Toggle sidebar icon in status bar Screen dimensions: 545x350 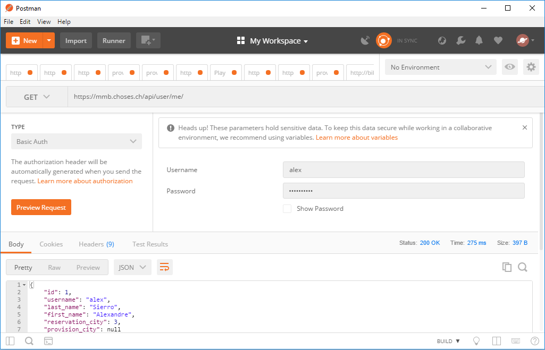click(10, 341)
